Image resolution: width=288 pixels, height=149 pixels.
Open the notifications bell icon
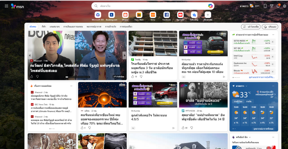coord(278,6)
